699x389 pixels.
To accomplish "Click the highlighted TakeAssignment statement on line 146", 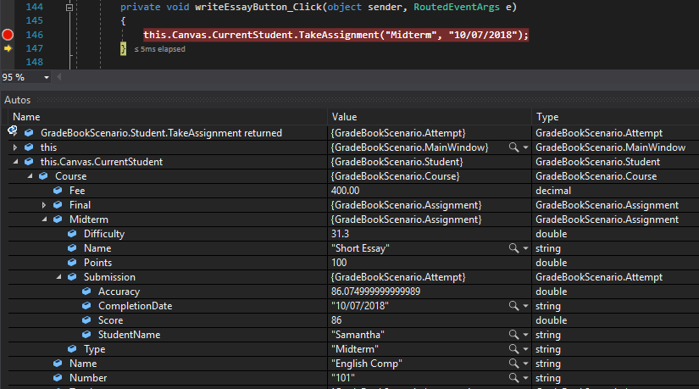I will pos(336,35).
